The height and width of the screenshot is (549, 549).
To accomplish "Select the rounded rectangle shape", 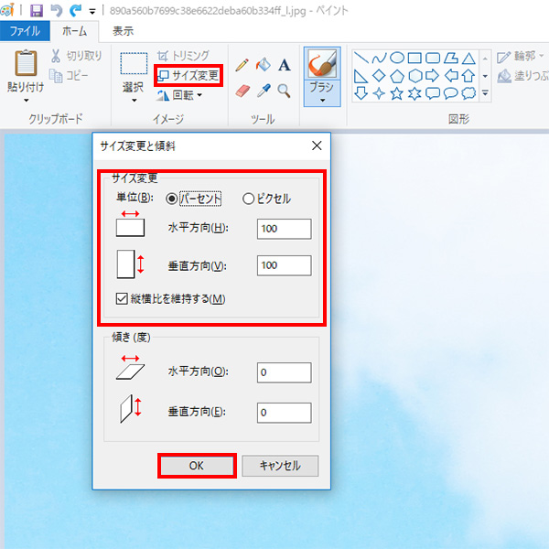I will (433, 58).
